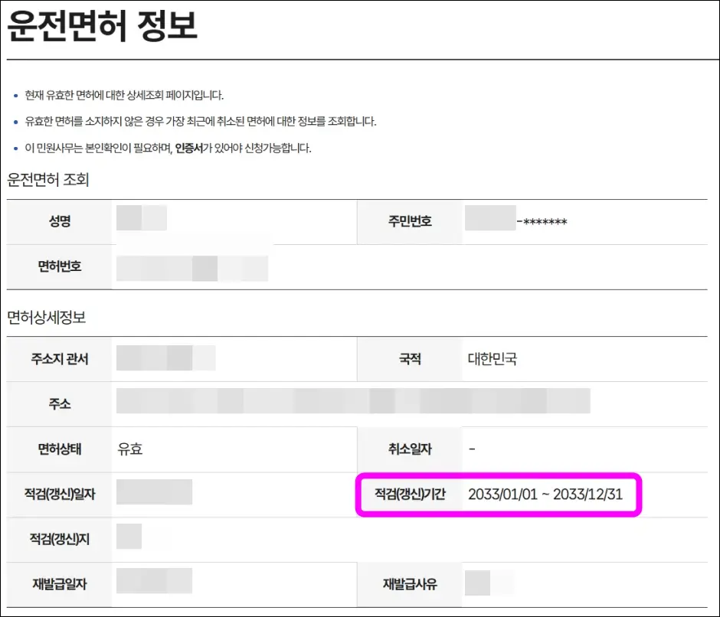Select the 대한민국 nationality value
The width and height of the screenshot is (720, 617).
click(x=493, y=359)
